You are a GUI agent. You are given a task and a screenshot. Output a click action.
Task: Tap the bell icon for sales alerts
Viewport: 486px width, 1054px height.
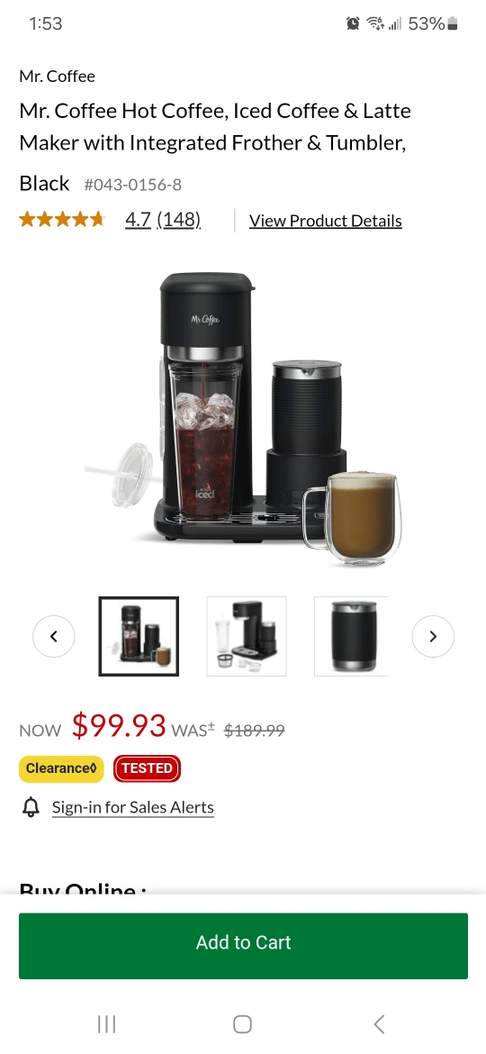pos(31,807)
